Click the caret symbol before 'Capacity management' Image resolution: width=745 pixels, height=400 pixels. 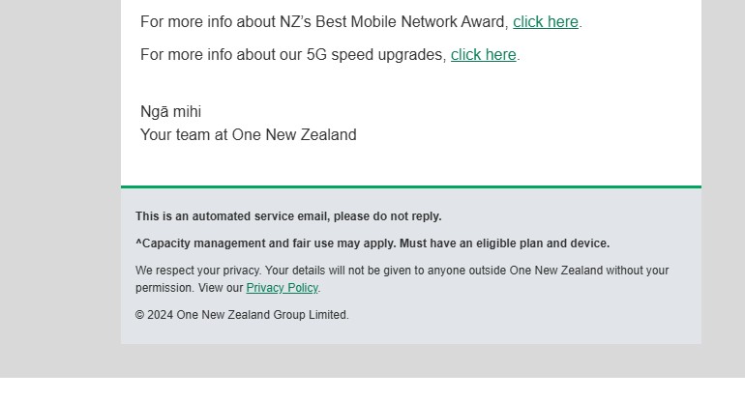[x=138, y=243]
